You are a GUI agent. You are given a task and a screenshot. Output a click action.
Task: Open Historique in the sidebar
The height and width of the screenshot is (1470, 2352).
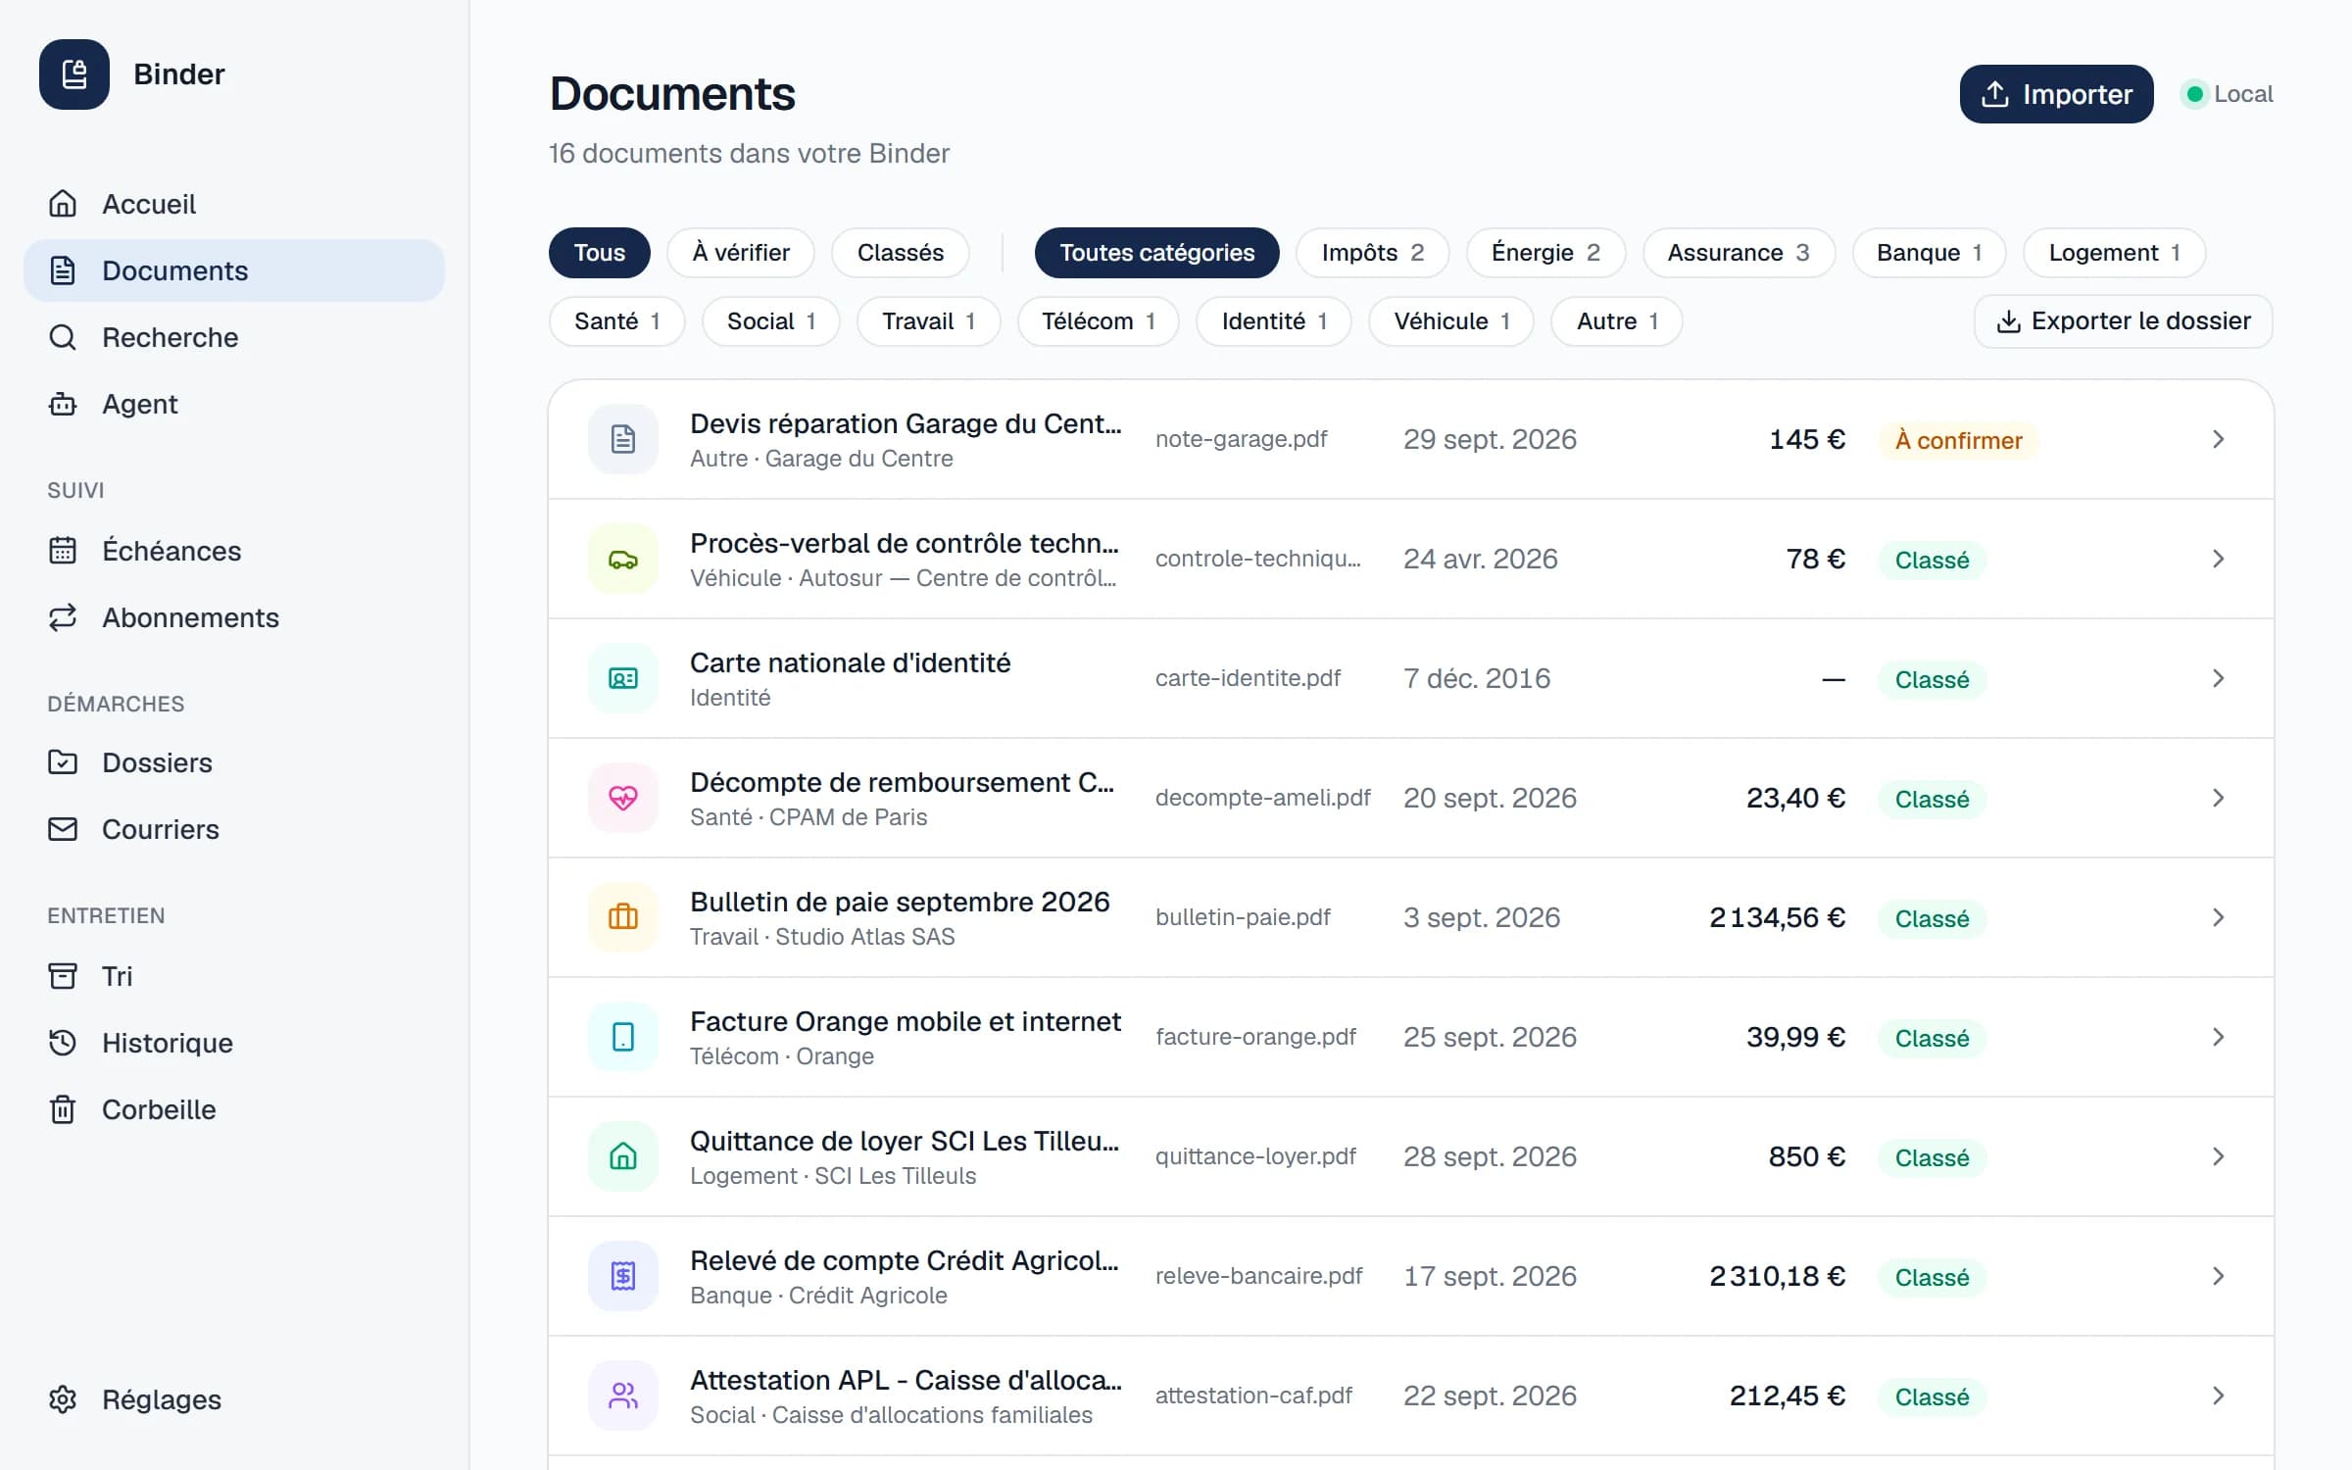(234, 1043)
